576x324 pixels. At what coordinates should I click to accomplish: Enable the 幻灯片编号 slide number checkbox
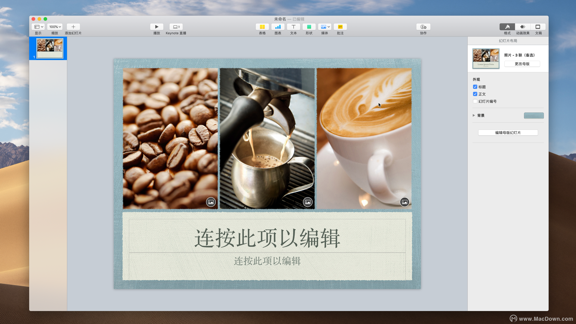[475, 101]
